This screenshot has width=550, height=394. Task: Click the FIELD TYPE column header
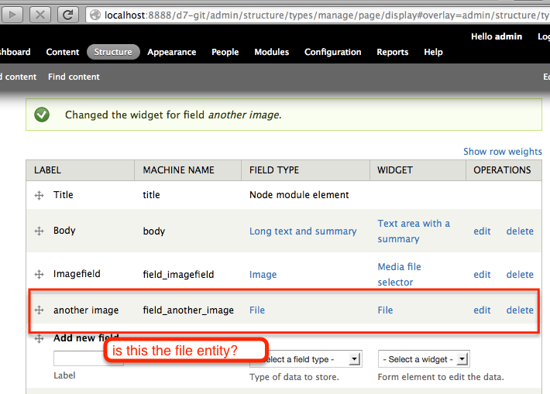[274, 170]
